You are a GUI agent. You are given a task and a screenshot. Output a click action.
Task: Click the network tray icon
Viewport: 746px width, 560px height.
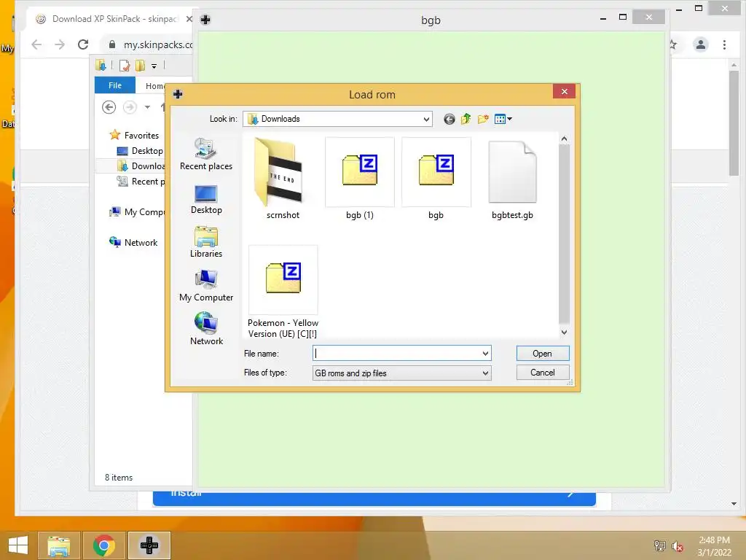(659, 546)
